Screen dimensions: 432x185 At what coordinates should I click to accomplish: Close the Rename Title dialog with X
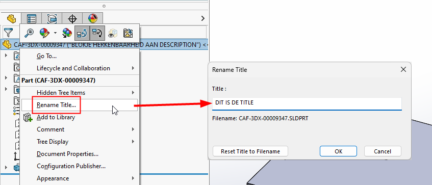click(x=403, y=69)
